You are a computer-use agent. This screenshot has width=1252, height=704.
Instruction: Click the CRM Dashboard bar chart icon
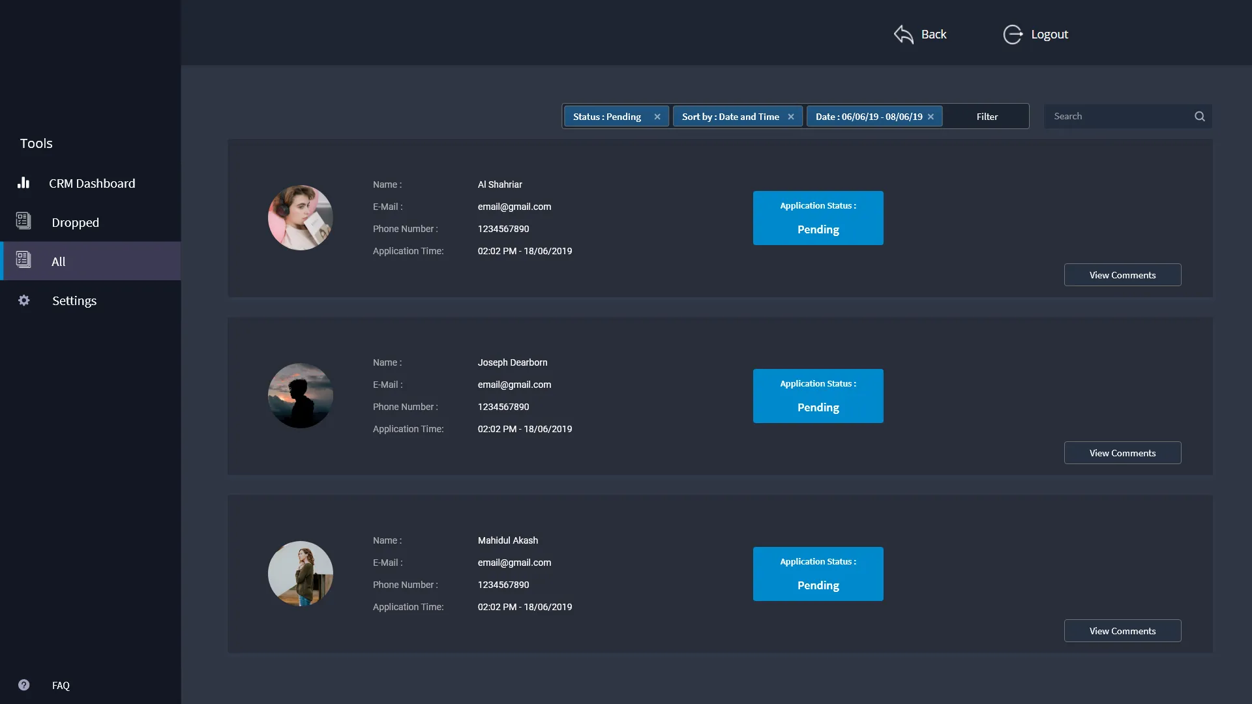click(x=23, y=183)
